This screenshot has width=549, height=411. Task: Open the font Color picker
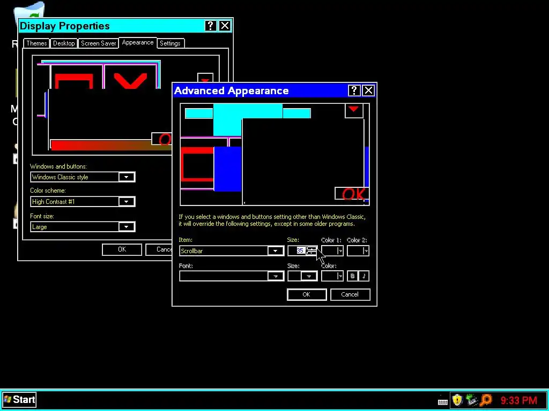tap(332, 276)
